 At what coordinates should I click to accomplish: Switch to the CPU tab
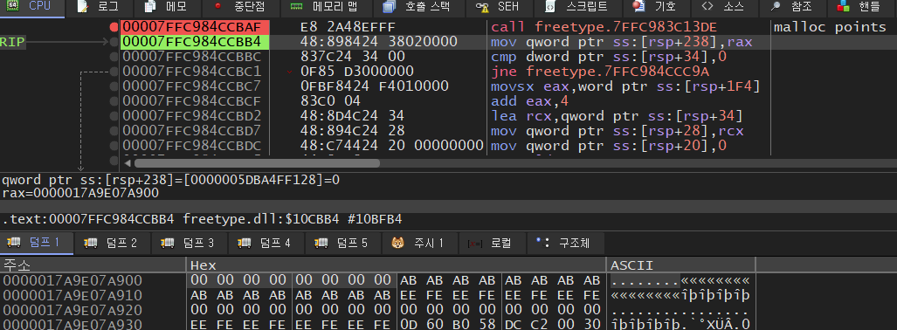[x=31, y=7]
